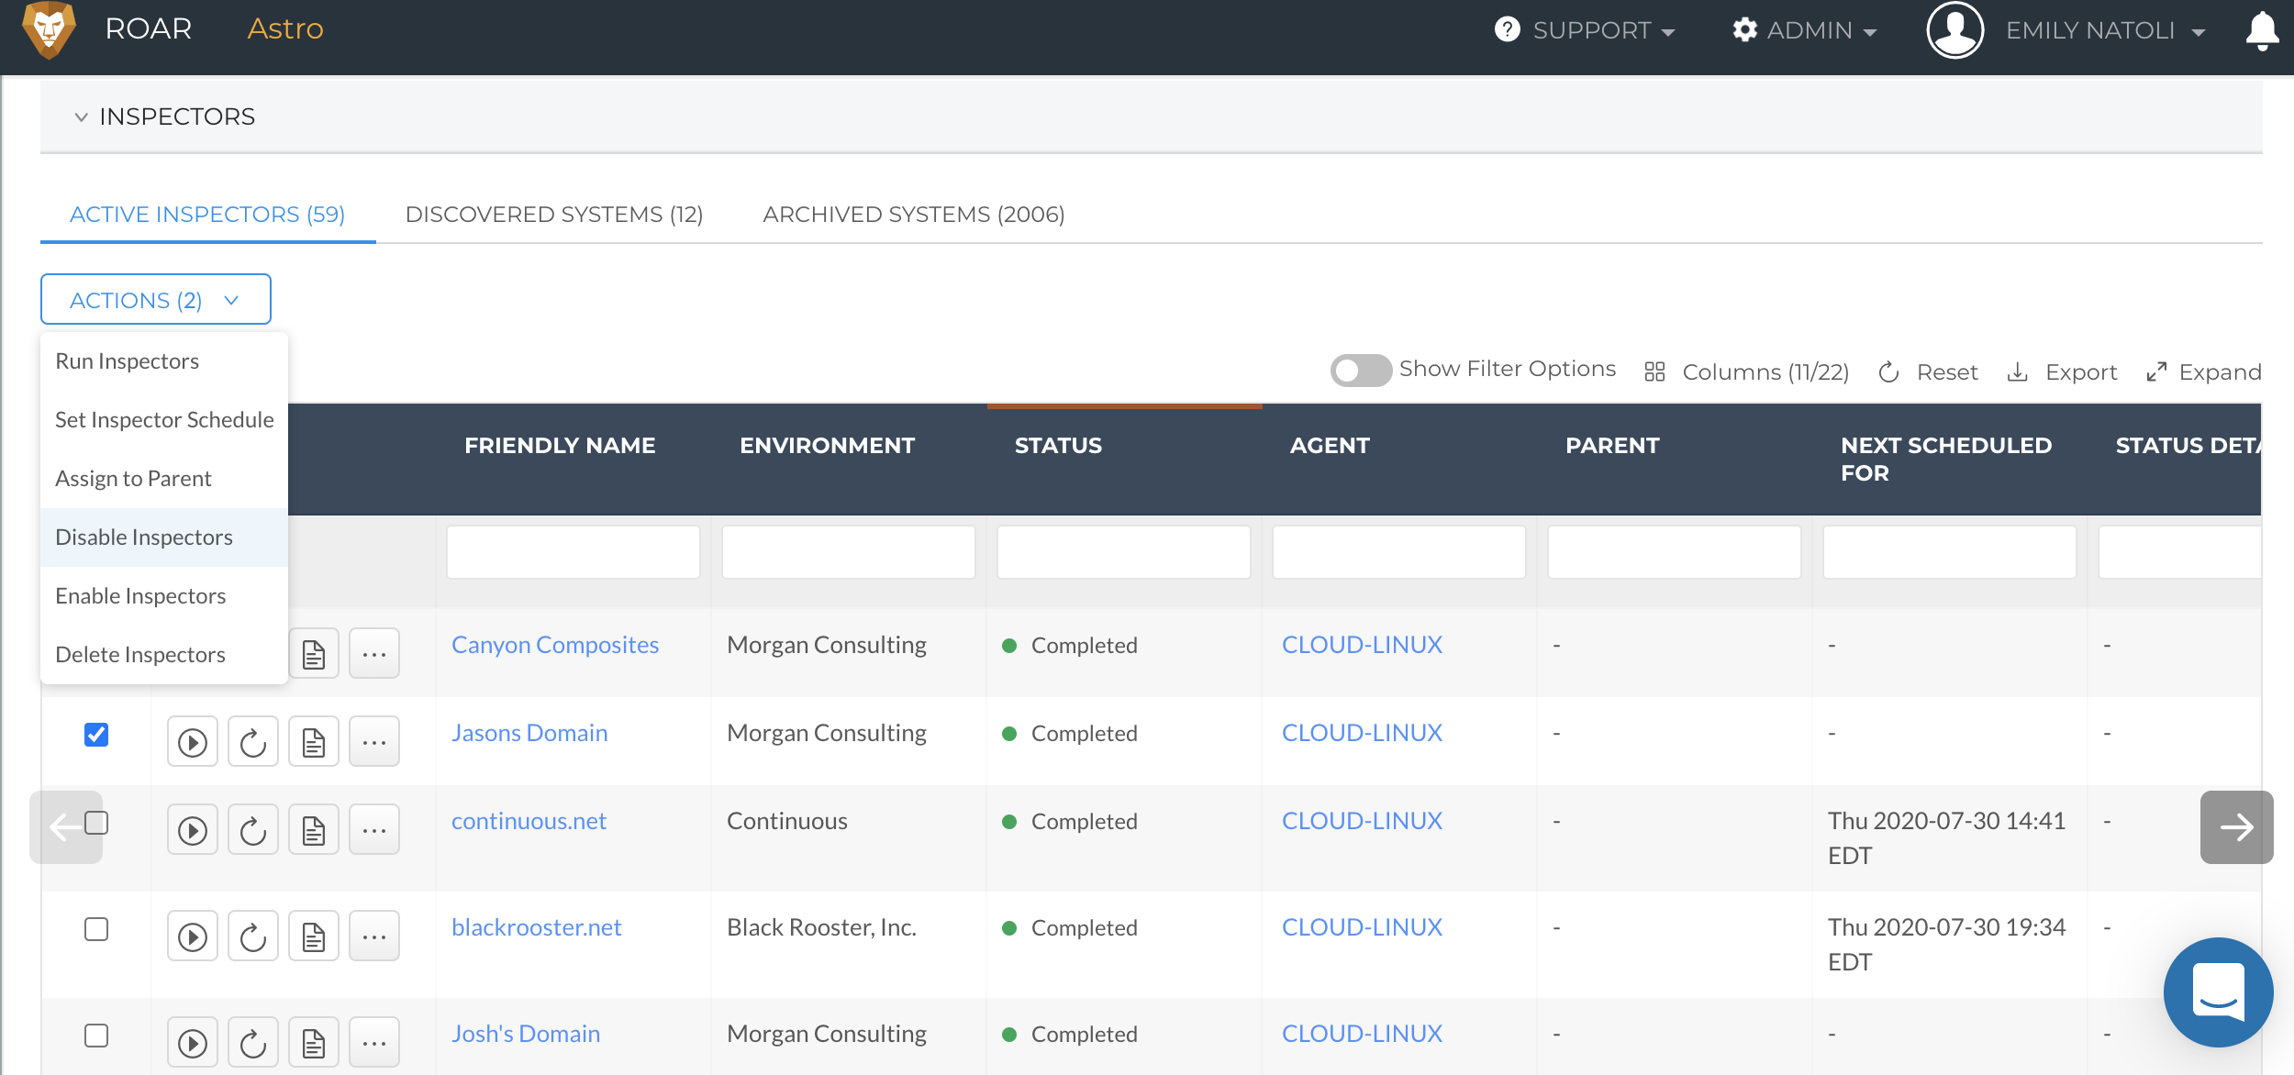View report for Jasons Domain

[314, 742]
